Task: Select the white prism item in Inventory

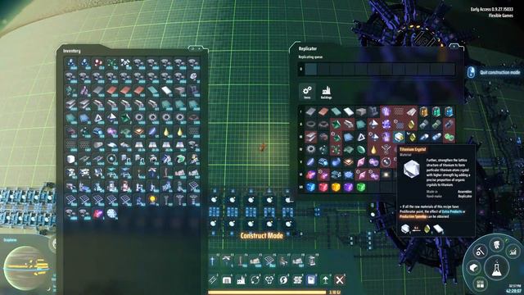Action: pyautogui.click(x=98, y=117)
